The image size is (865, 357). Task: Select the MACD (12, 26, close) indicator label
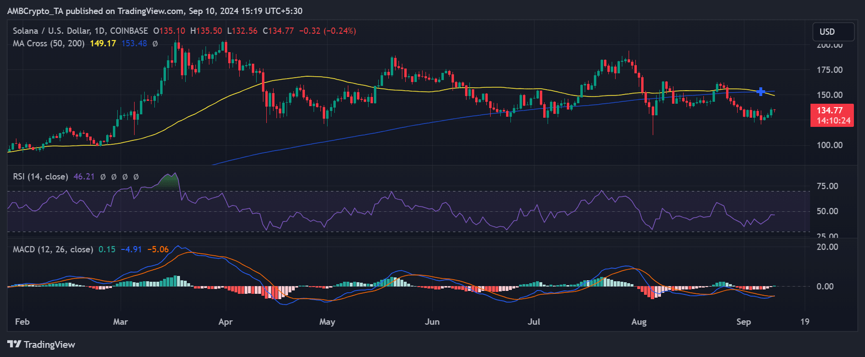coord(53,249)
